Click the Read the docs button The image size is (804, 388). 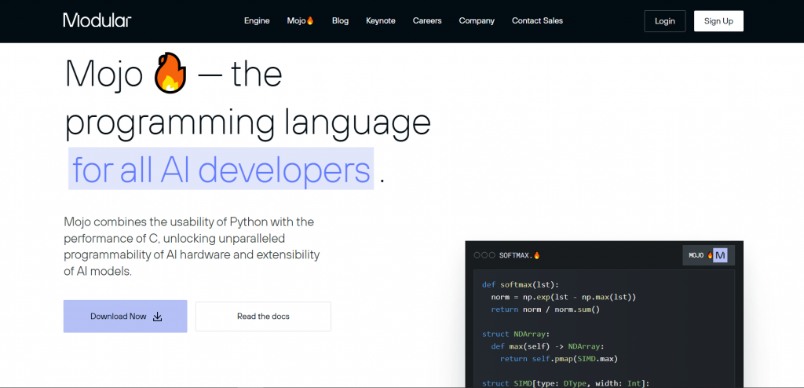263,317
